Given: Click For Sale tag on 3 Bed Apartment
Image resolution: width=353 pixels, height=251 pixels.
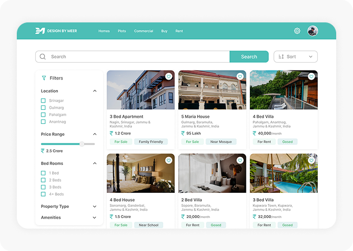Looking at the screenshot, I should 121,142.
